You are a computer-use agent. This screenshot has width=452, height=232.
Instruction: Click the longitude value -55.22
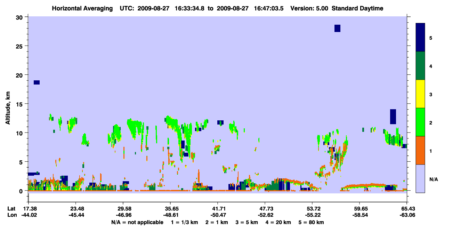coord(312,215)
